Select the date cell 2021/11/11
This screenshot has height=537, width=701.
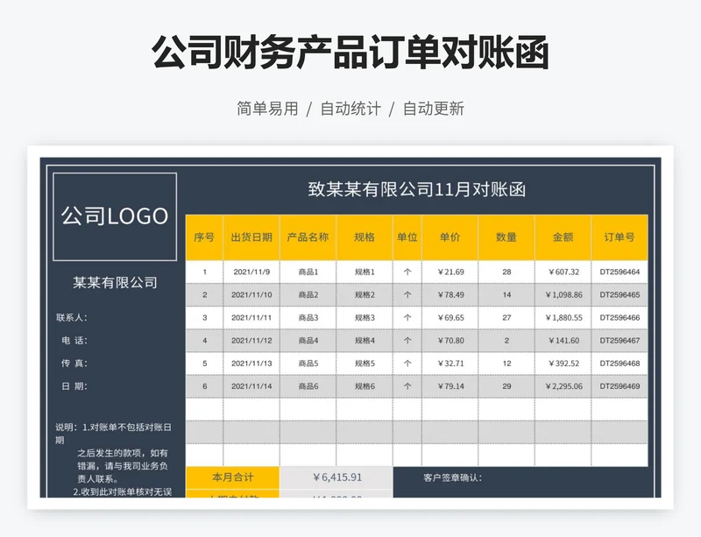tap(251, 317)
